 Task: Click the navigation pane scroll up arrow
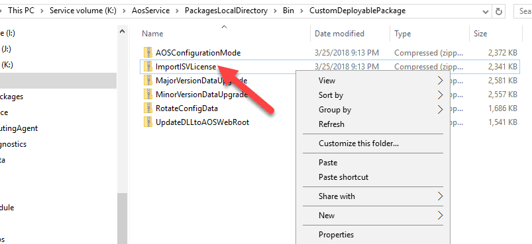(122, 32)
